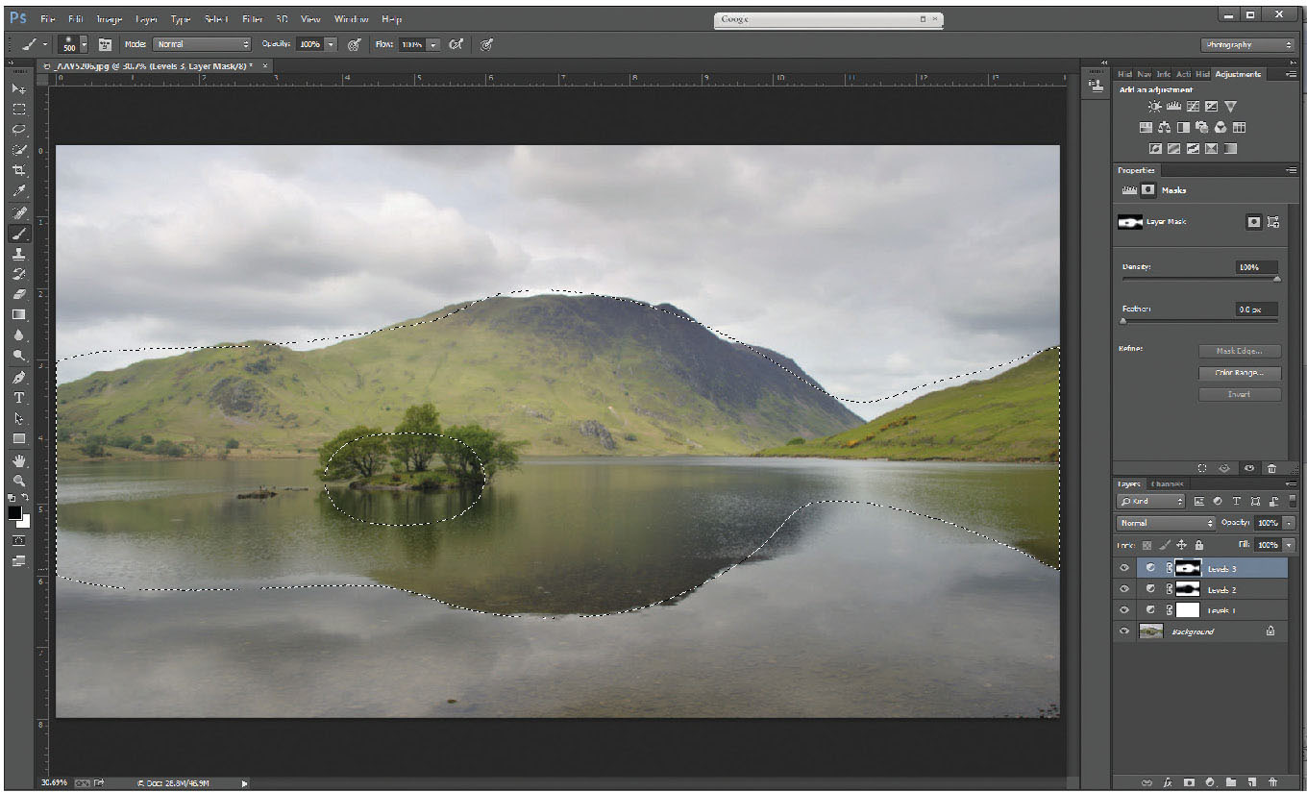Toggle Quick Mask mode in toolbox

(x=18, y=542)
